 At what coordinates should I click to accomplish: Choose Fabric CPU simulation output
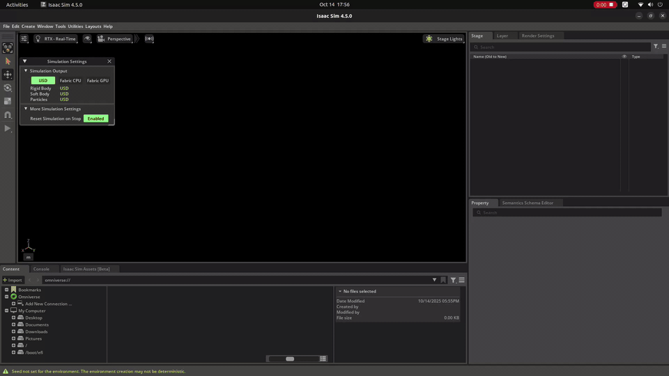point(70,81)
